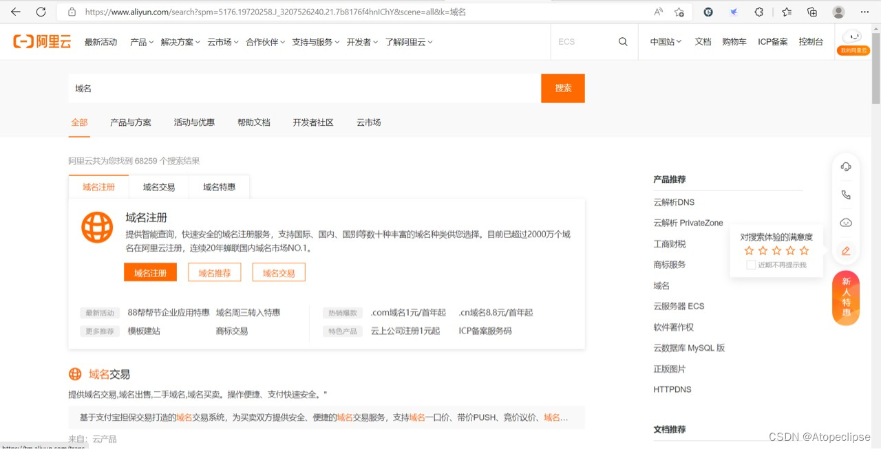Image resolution: width=881 pixels, height=449 pixels.
Task: Click the phone contact icon in sidebar
Action: [x=846, y=195]
